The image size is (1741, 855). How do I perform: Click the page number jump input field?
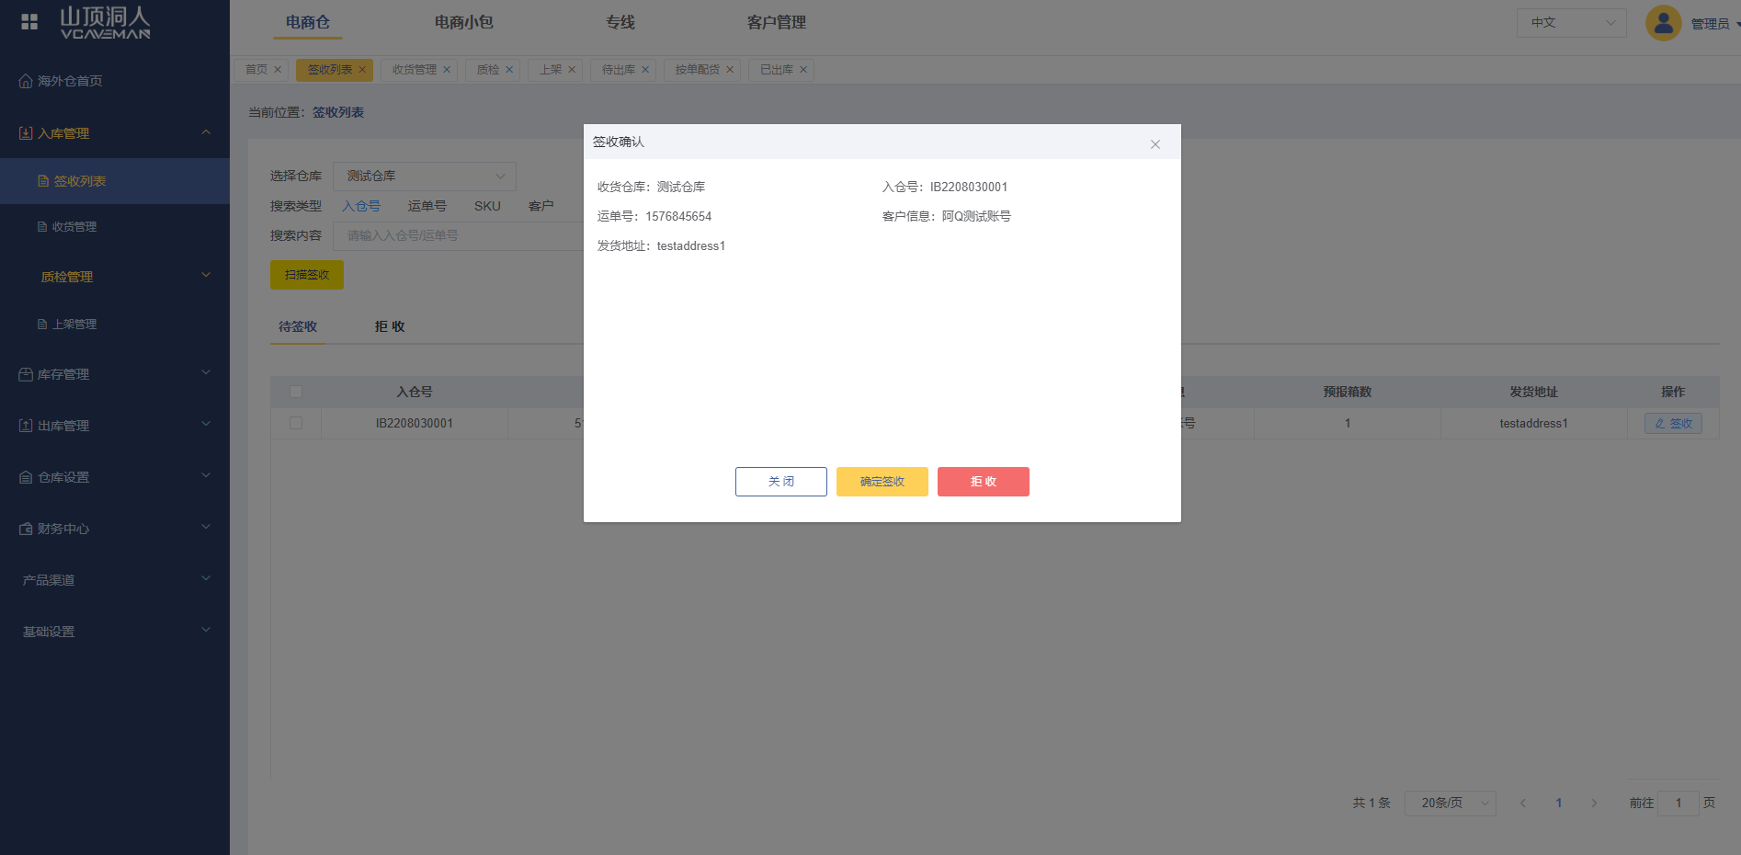point(1678,803)
